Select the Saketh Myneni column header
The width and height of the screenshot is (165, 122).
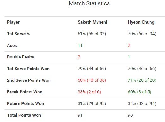(x=92, y=22)
